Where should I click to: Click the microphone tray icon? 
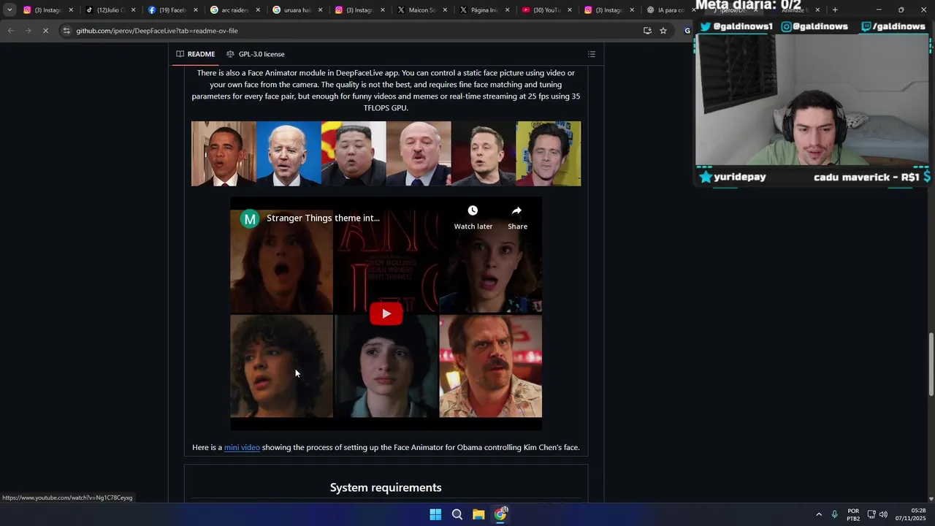point(835,514)
